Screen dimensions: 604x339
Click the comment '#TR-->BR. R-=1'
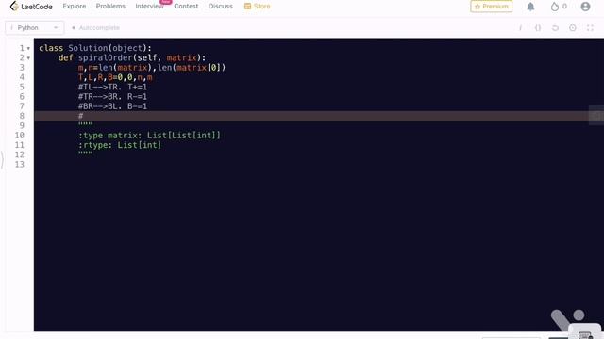pos(112,96)
